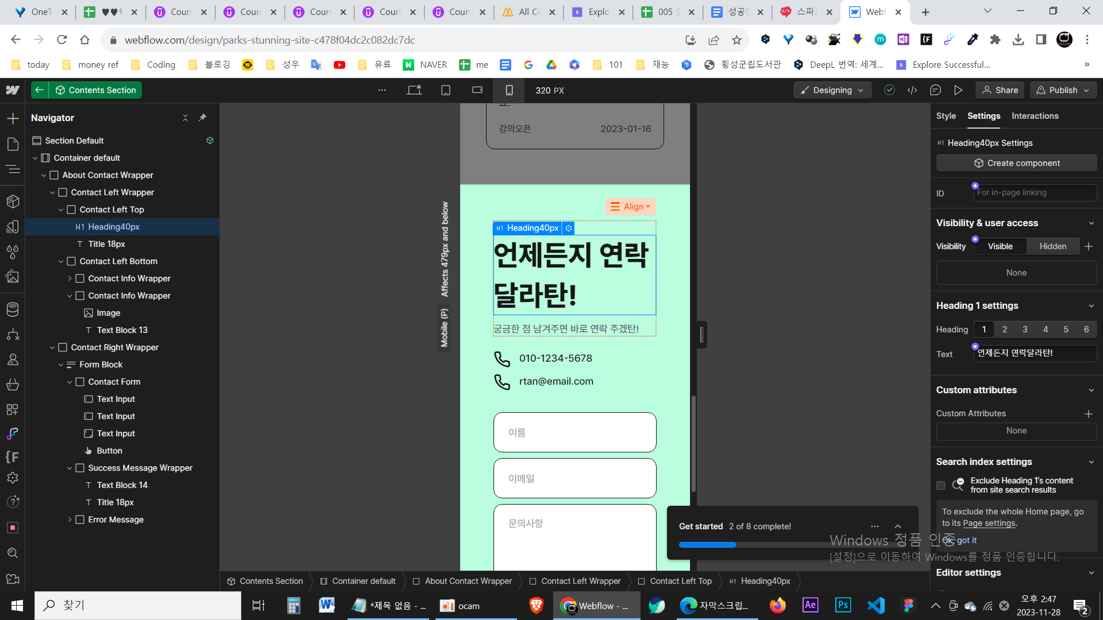Select the Button element in Navigator
Image resolution: width=1103 pixels, height=620 pixels.
tap(109, 451)
